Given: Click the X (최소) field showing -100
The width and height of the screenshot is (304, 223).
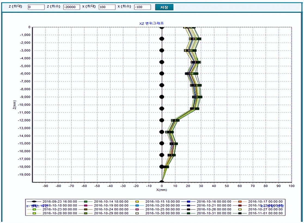Looking at the screenshot, I should click(142, 7).
